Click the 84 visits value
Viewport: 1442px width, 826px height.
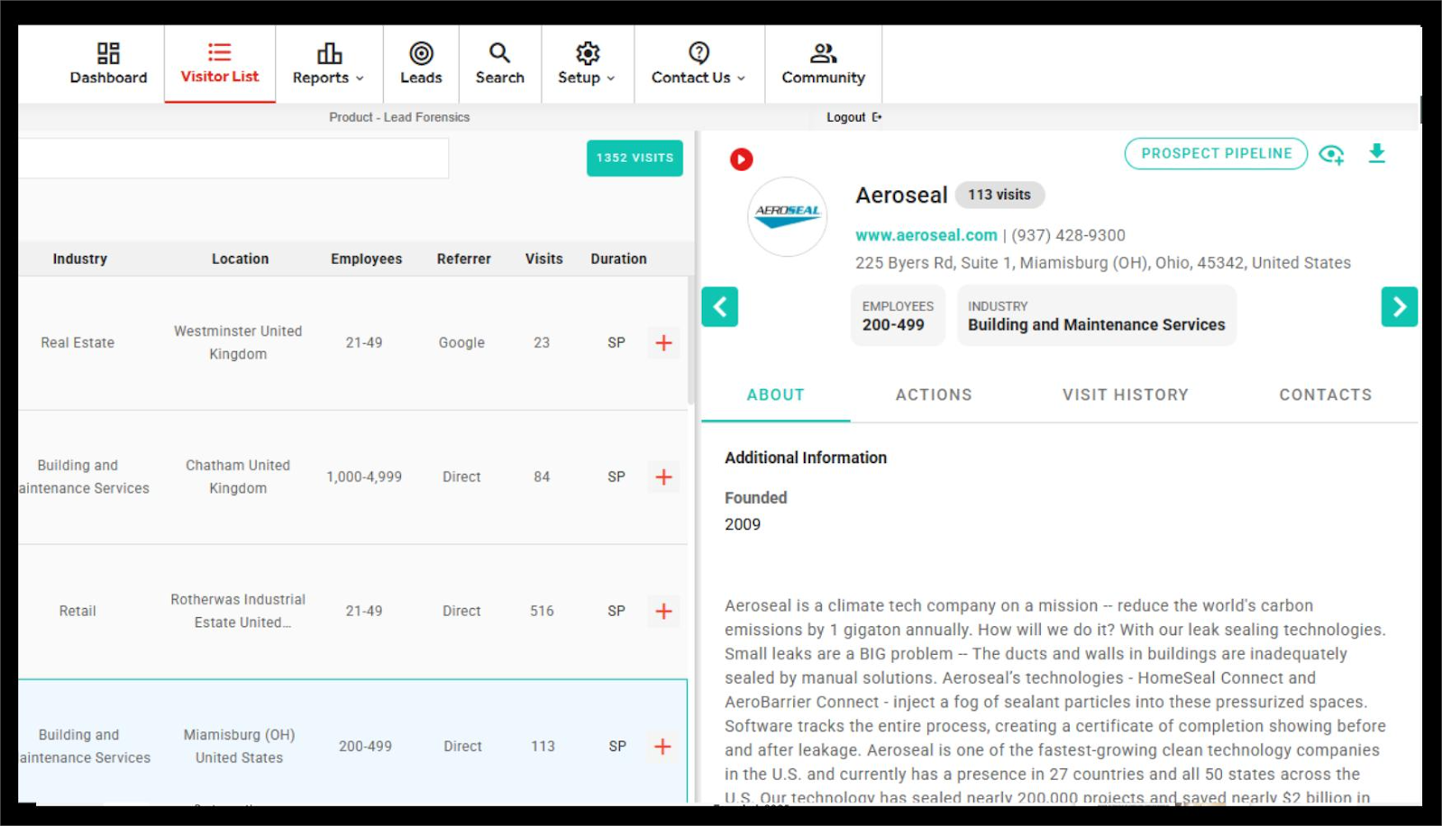coord(542,477)
